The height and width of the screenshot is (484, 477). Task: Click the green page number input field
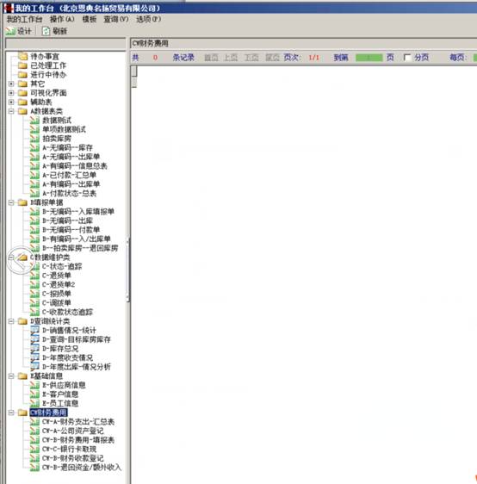pos(369,58)
